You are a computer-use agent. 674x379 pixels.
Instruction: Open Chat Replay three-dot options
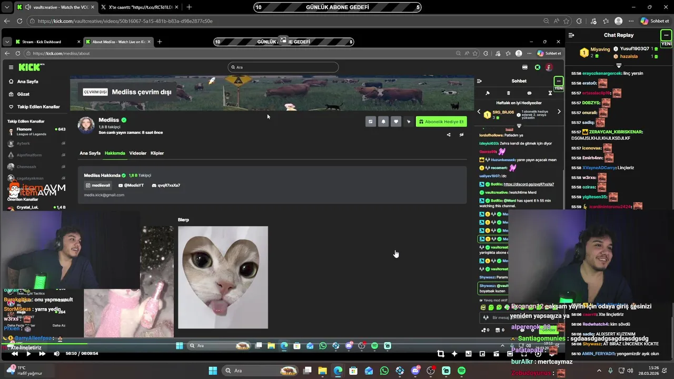666,35
